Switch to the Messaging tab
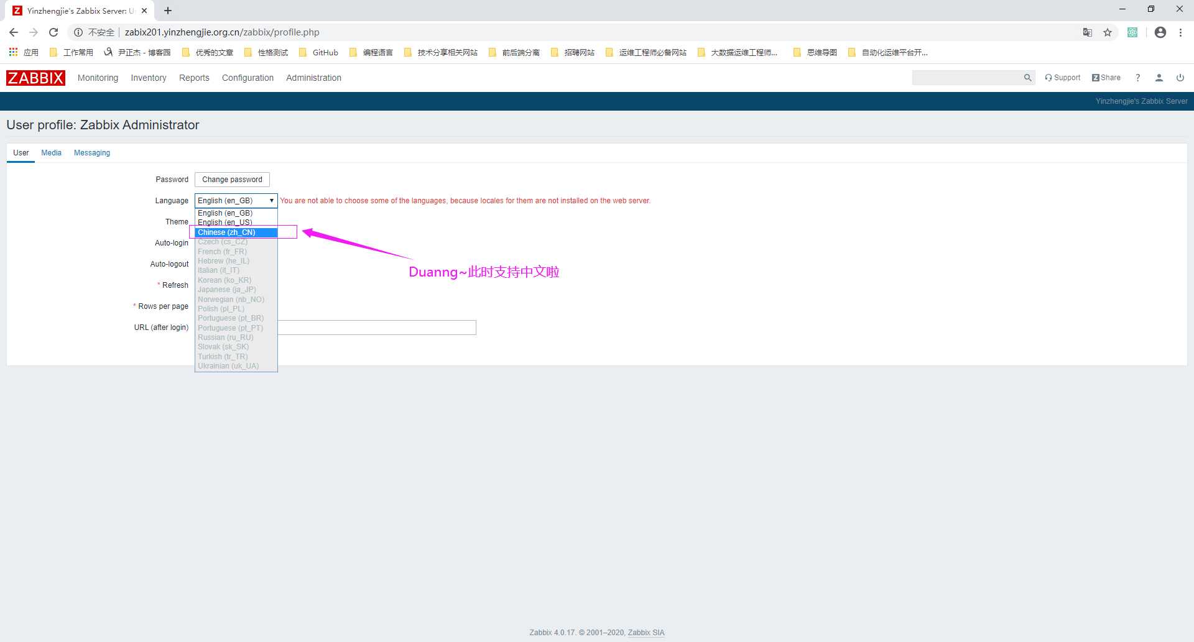This screenshot has width=1194, height=642. pos(92,153)
